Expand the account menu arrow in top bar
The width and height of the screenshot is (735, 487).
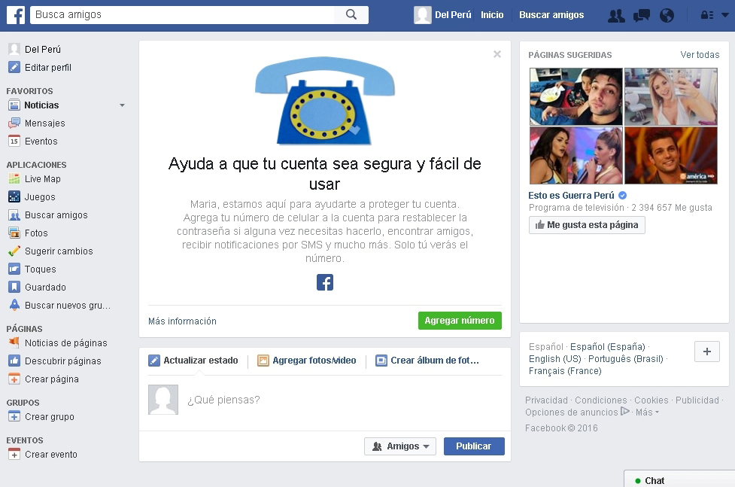[x=724, y=15]
